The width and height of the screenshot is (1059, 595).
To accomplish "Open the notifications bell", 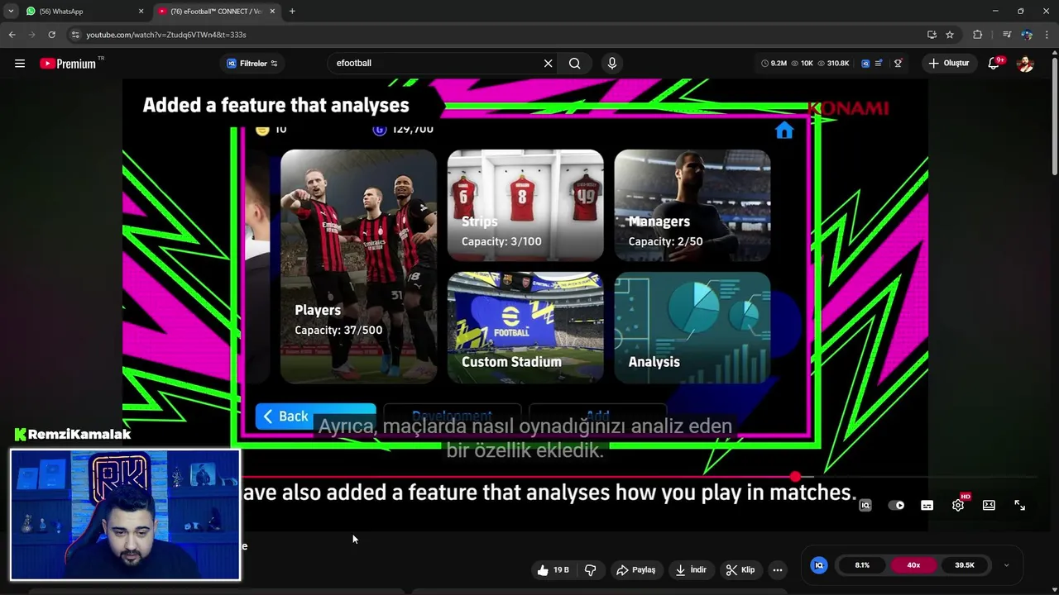I will click(x=994, y=64).
